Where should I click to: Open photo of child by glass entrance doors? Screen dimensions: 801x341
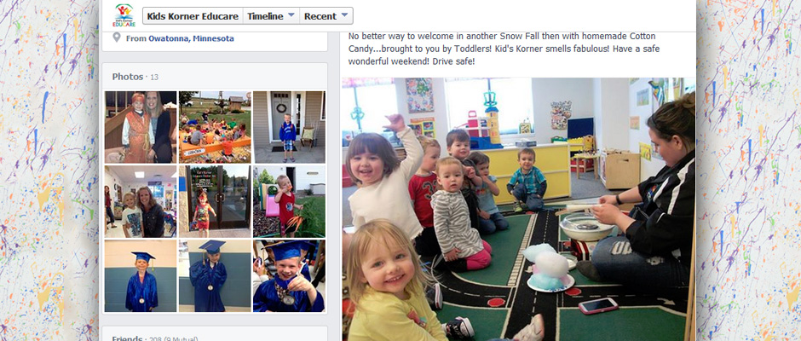pos(215,201)
